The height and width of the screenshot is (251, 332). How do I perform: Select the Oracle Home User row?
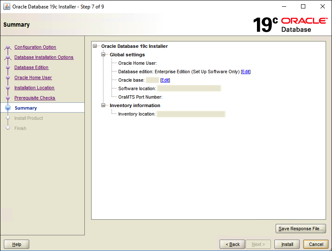[137, 63]
